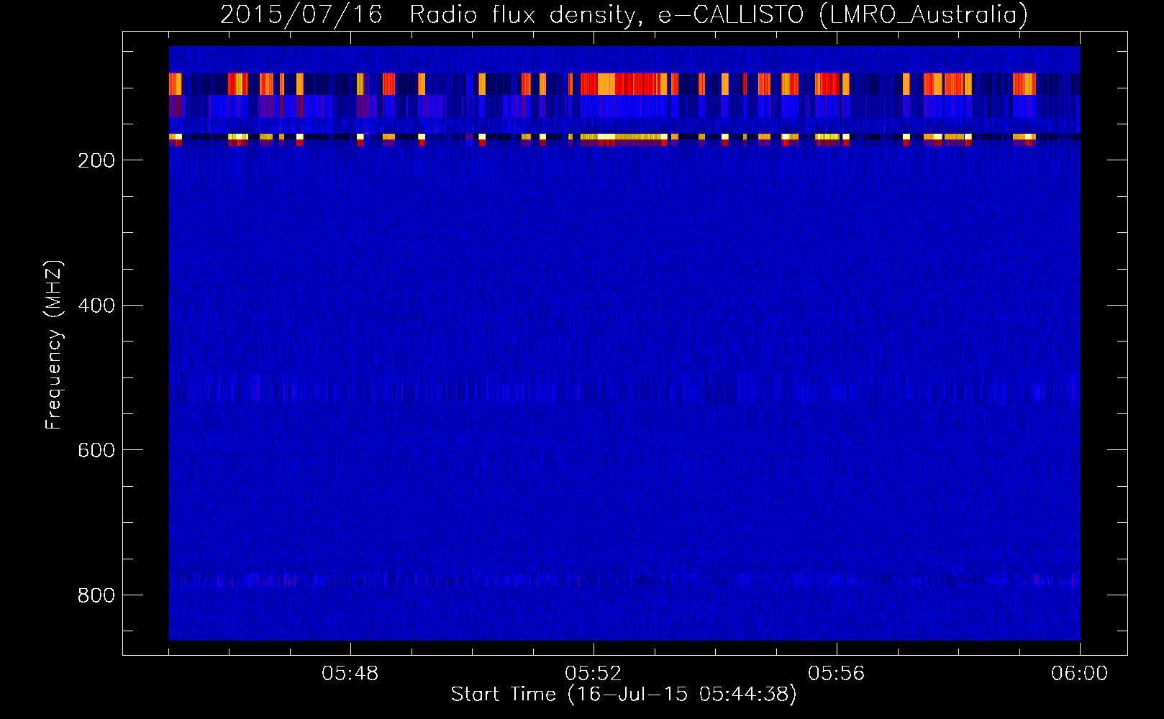1164x719 pixels.
Task: Click the plot title mentioning e-CALLISTO
Action: point(624,15)
